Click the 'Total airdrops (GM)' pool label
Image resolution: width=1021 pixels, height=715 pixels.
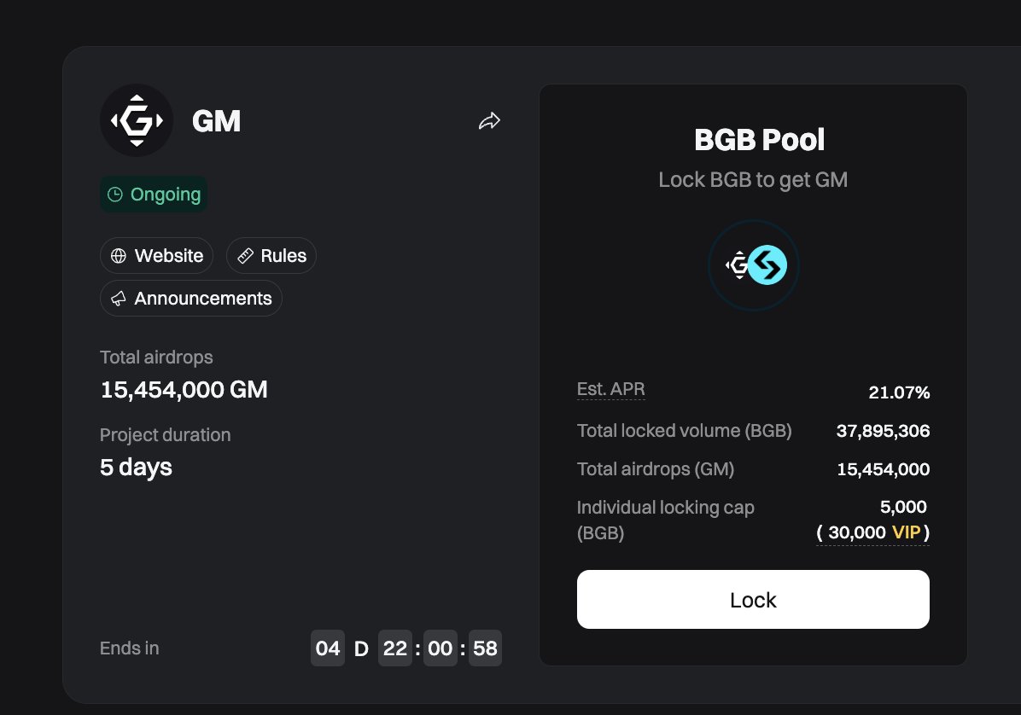coord(656,469)
